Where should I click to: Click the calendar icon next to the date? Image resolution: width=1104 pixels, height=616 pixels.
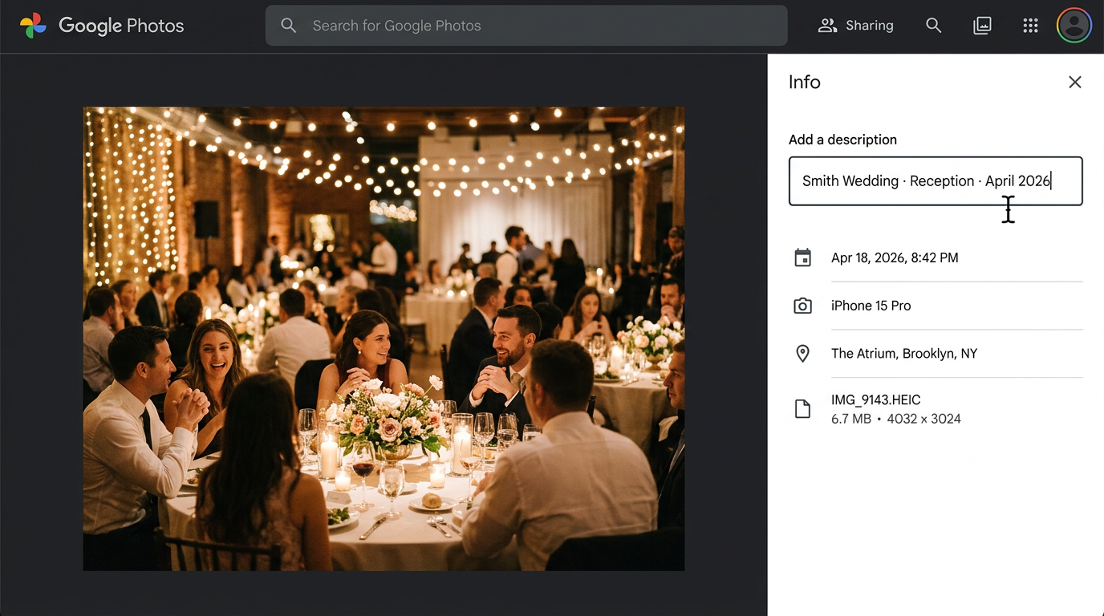(x=802, y=257)
